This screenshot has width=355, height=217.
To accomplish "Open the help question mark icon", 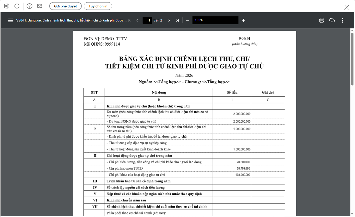I will tap(30, 6).
